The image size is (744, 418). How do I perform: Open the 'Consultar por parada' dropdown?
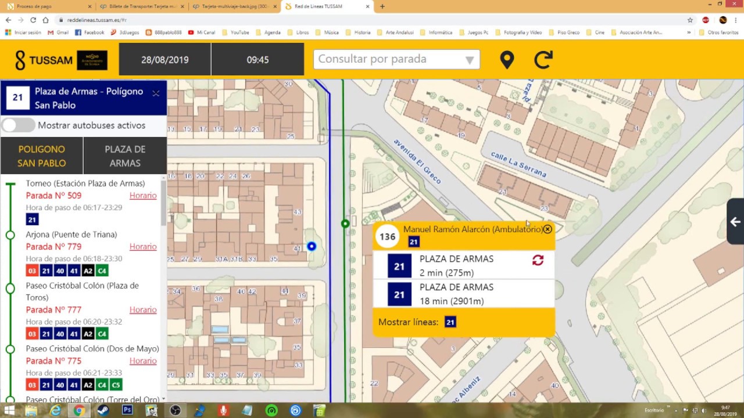tap(396, 59)
